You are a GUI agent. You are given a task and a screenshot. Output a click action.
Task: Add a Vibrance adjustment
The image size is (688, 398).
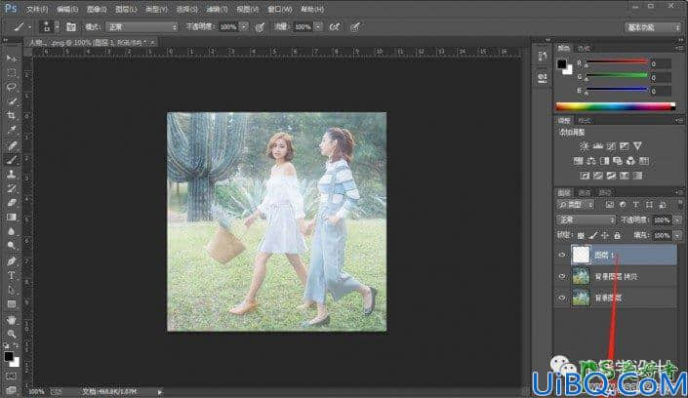[637, 146]
